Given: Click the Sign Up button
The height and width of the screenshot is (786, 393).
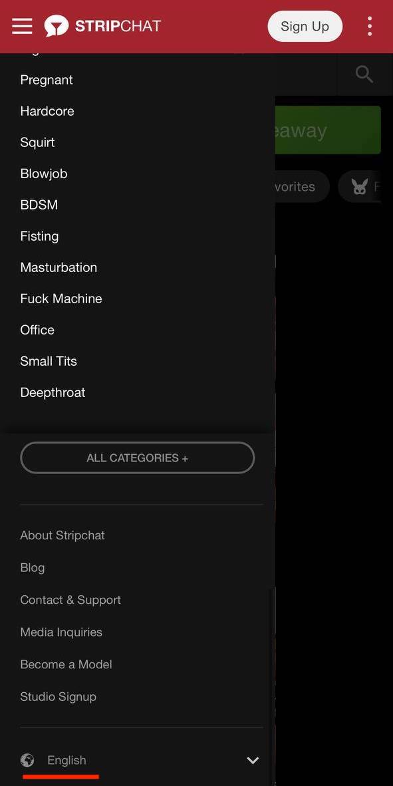Looking at the screenshot, I should pos(305,26).
